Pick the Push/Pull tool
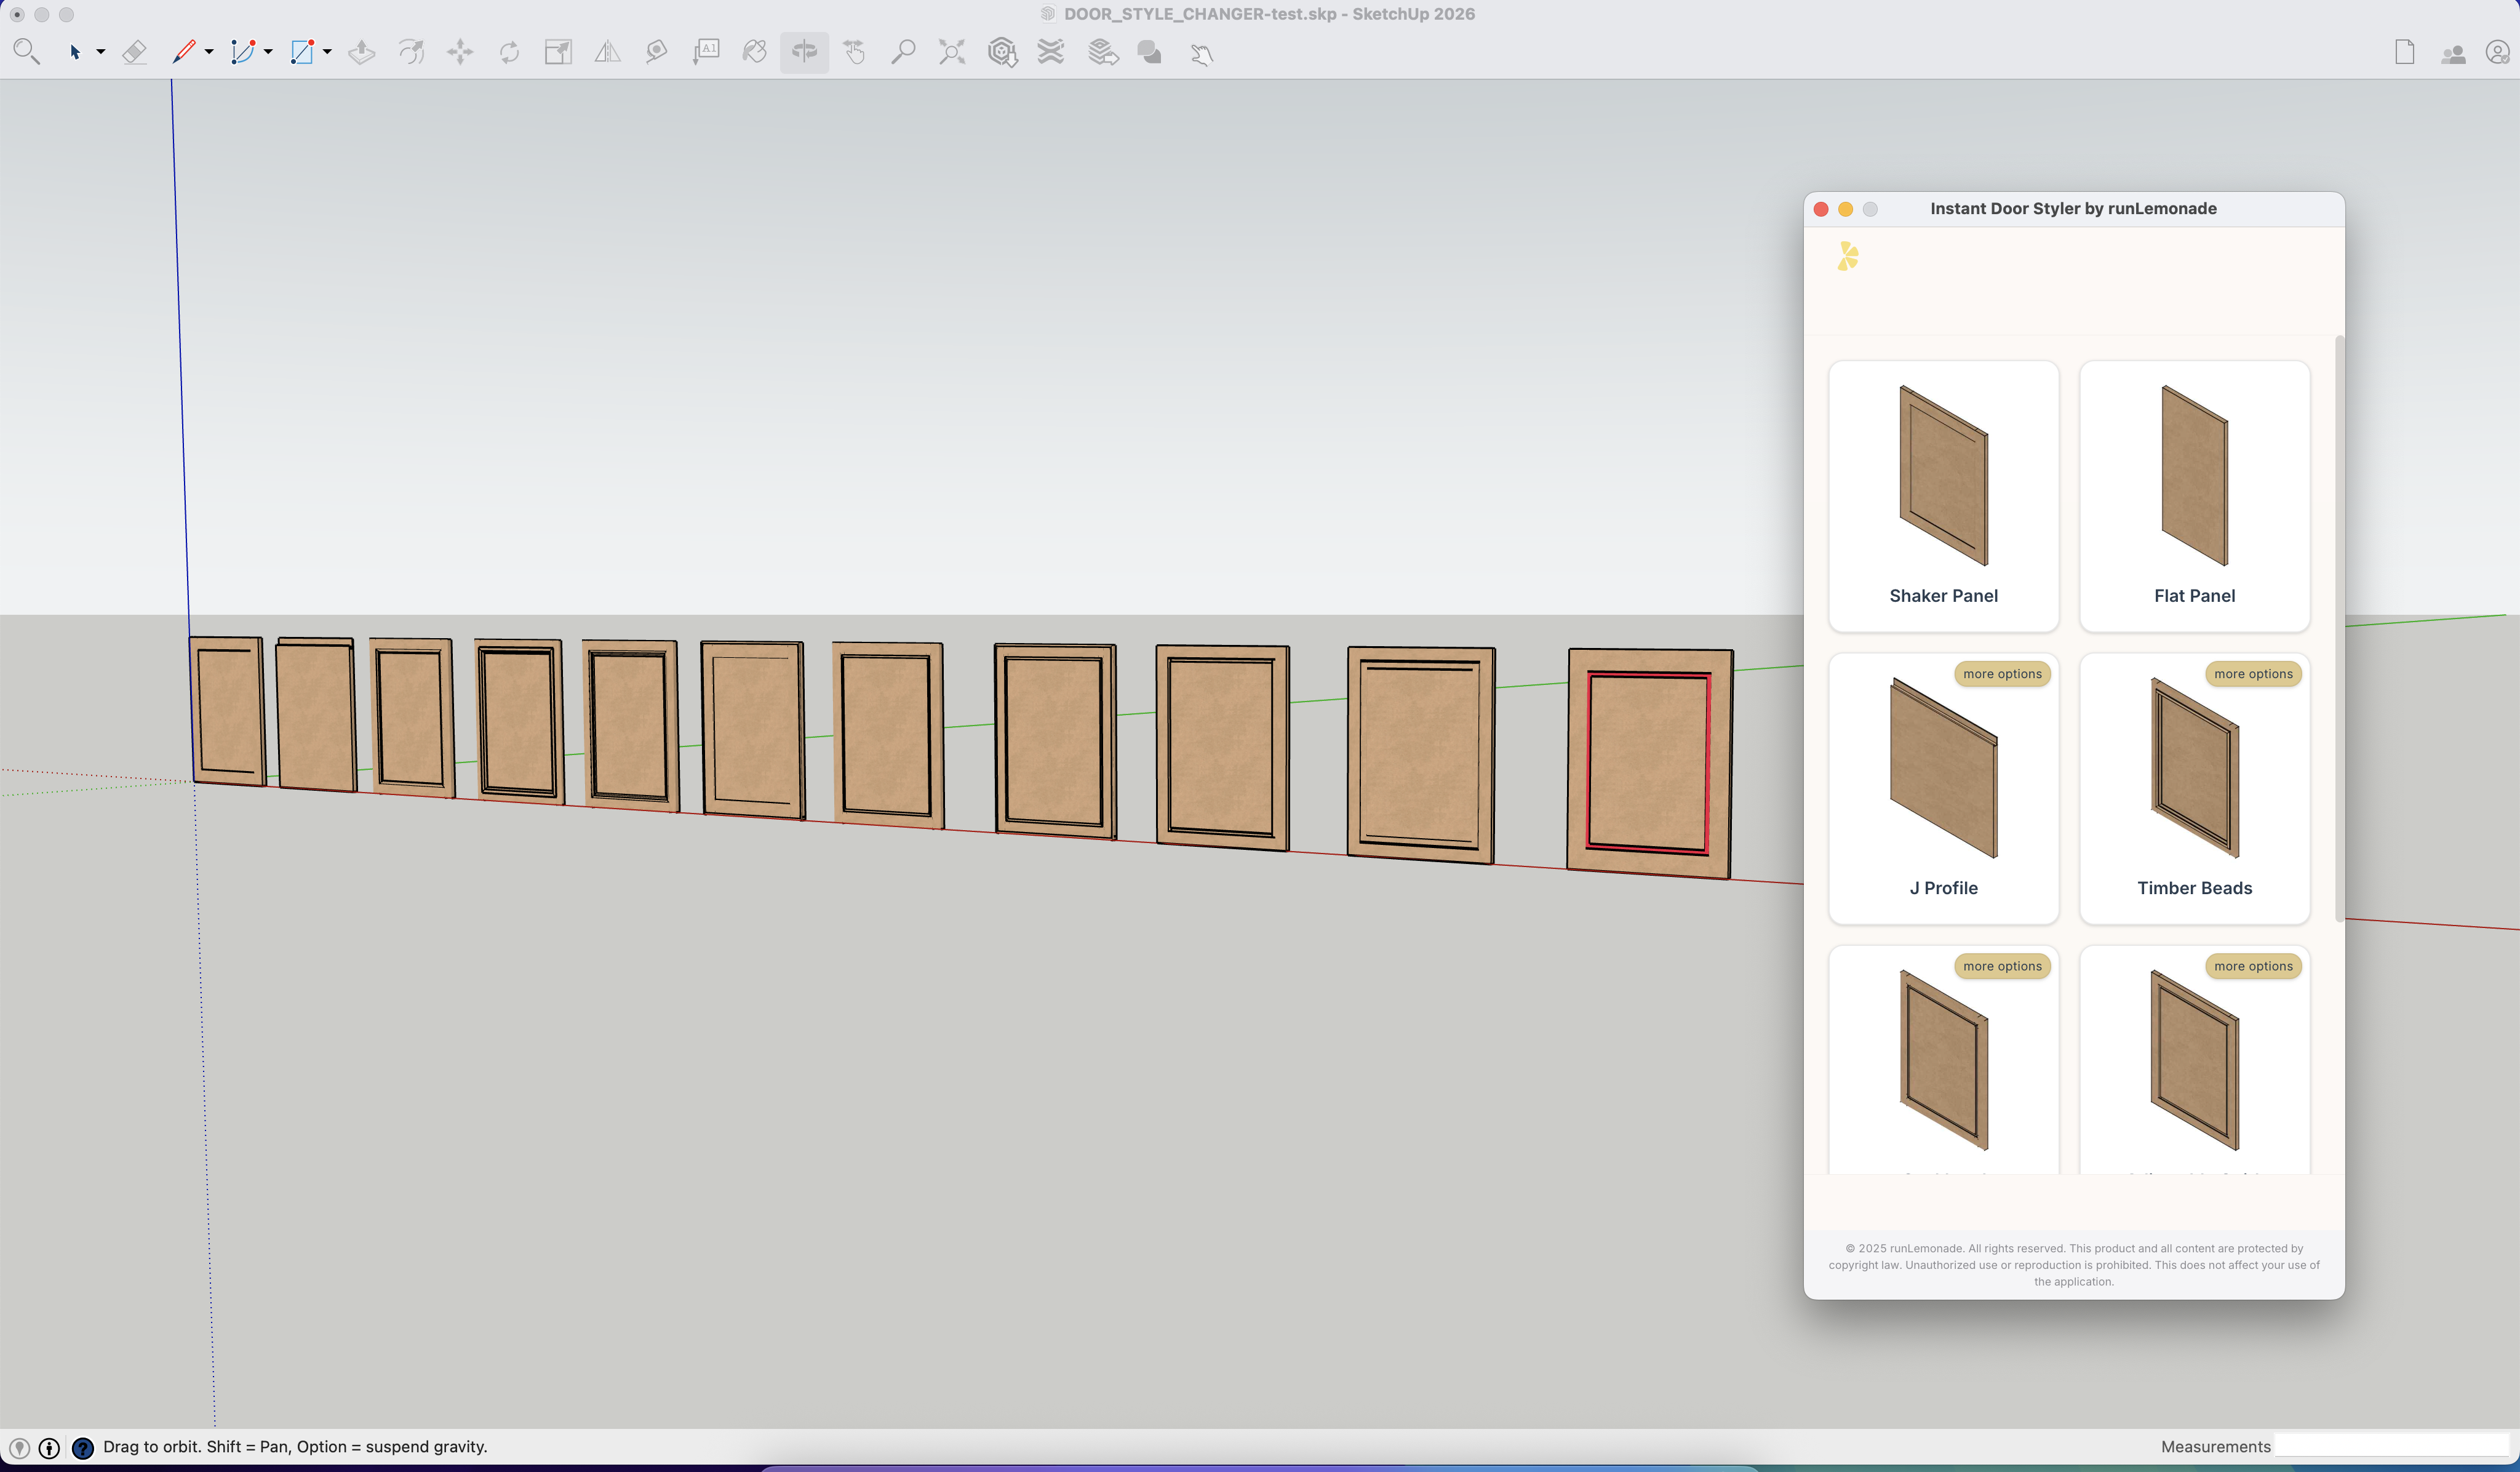The width and height of the screenshot is (2520, 1472). (x=362, y=51)
